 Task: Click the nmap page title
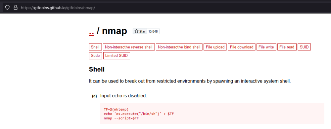click(115, 31)
